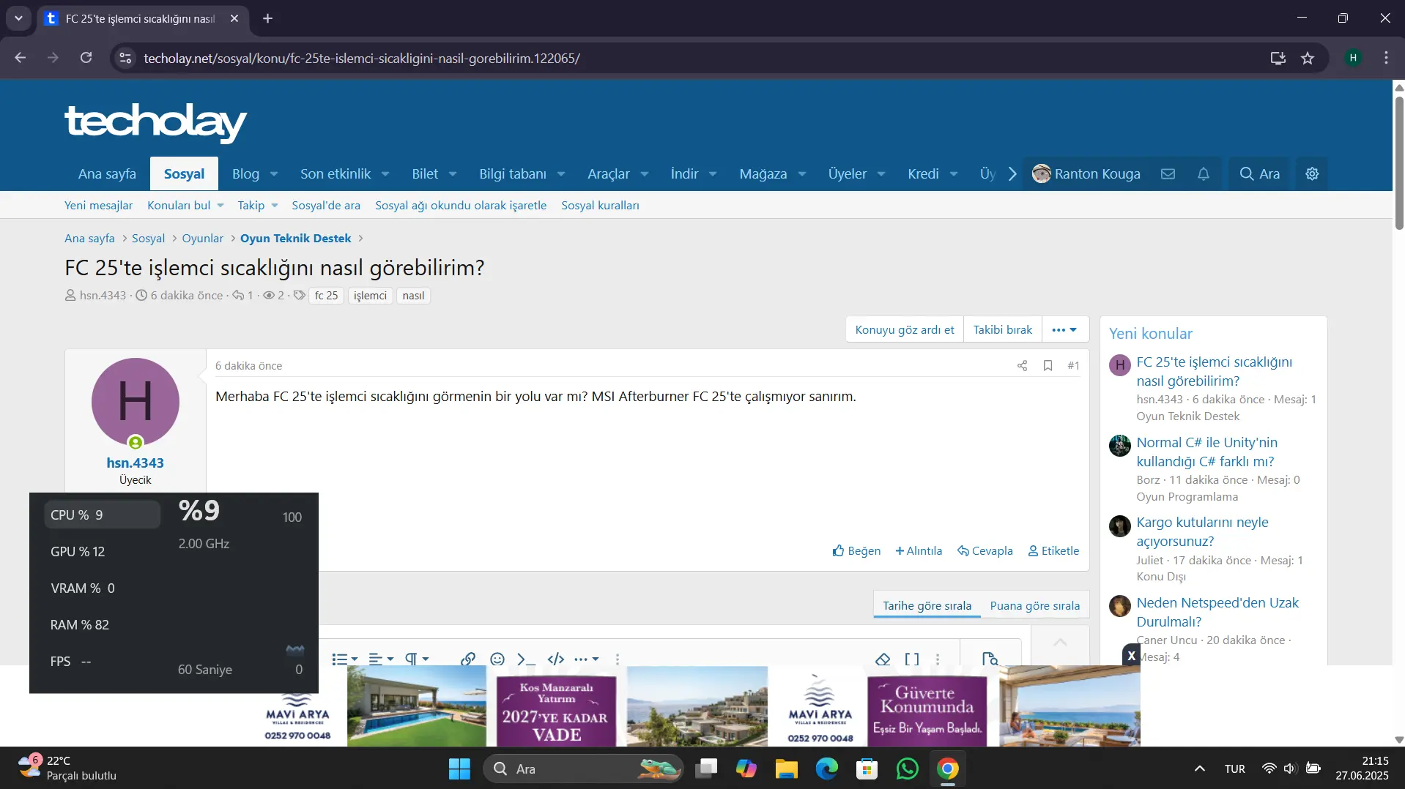The height and width of the screenshot is (789, 1405).
Task: Sort replies with Tarihe göre sırala
Action: 927,606
